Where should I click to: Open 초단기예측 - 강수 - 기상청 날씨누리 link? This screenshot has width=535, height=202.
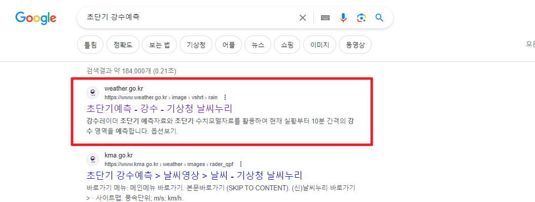pos(159,109)
